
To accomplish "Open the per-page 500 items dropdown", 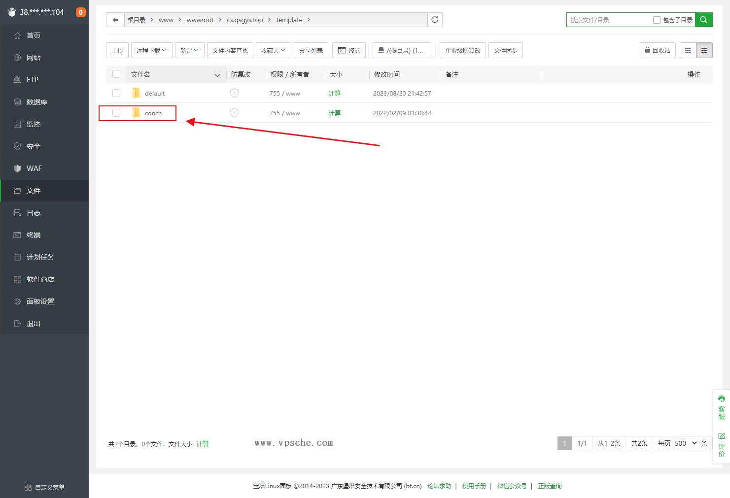I will [686, 443].
